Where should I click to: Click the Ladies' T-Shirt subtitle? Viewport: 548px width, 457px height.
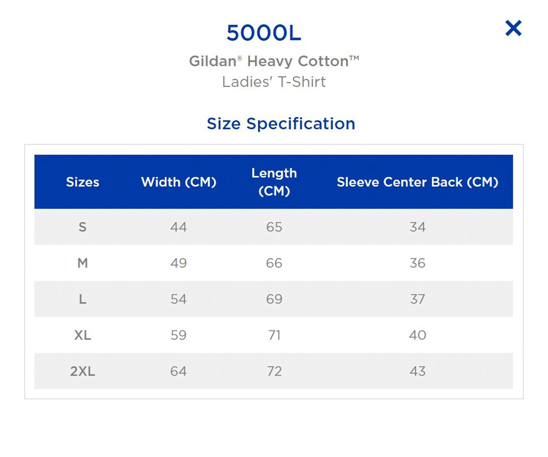pyautogui.click(x=274, y=82)
